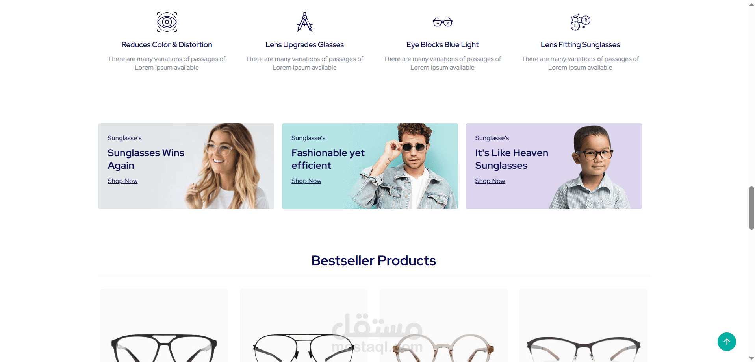Click the Eye Blocks Blue Light heading
This screenshot has width=755, height=362.
(x=442, y=45)
